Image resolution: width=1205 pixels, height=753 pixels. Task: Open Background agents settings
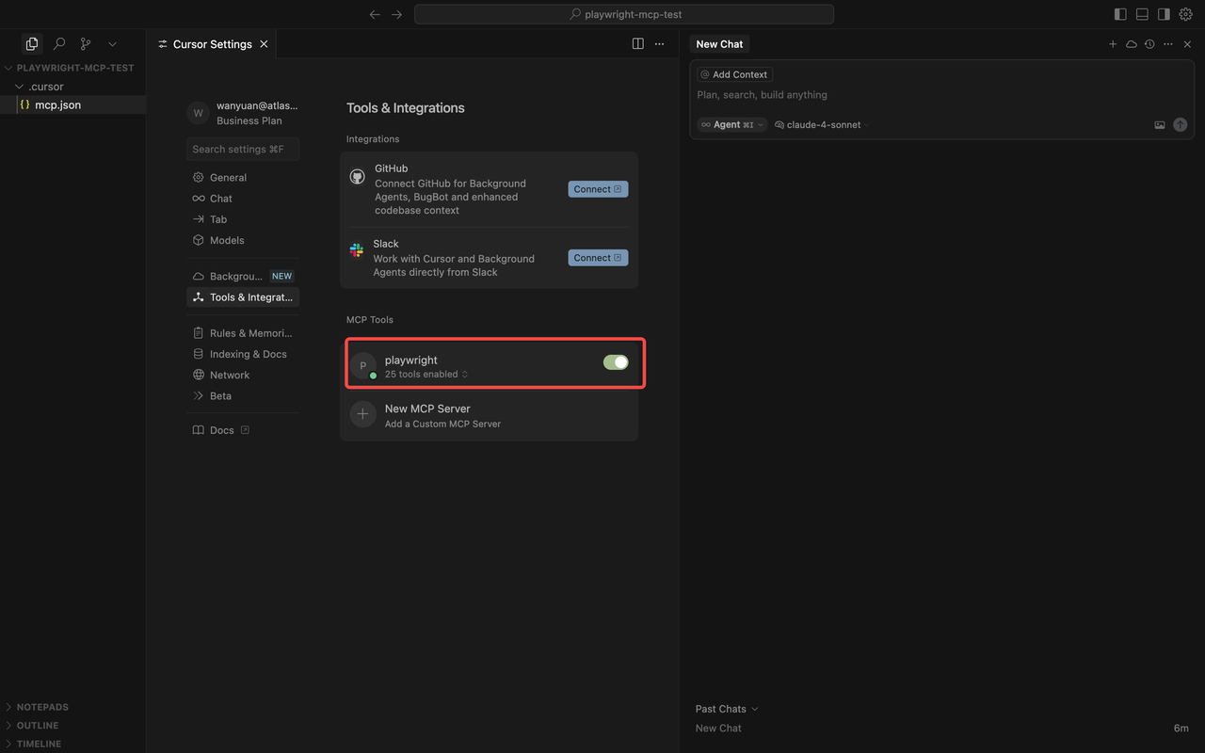click(243, 276)
